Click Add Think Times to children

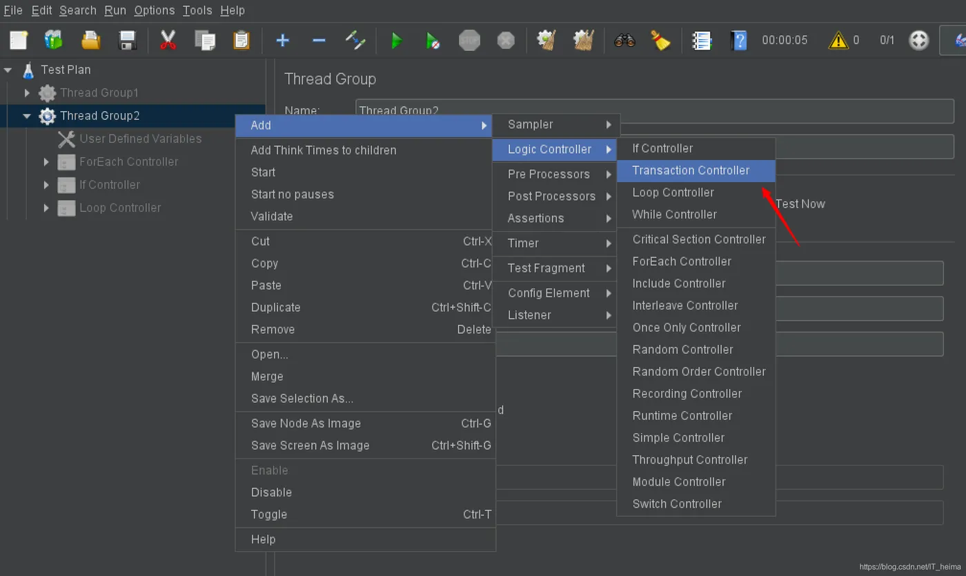(x=324, y=150)
